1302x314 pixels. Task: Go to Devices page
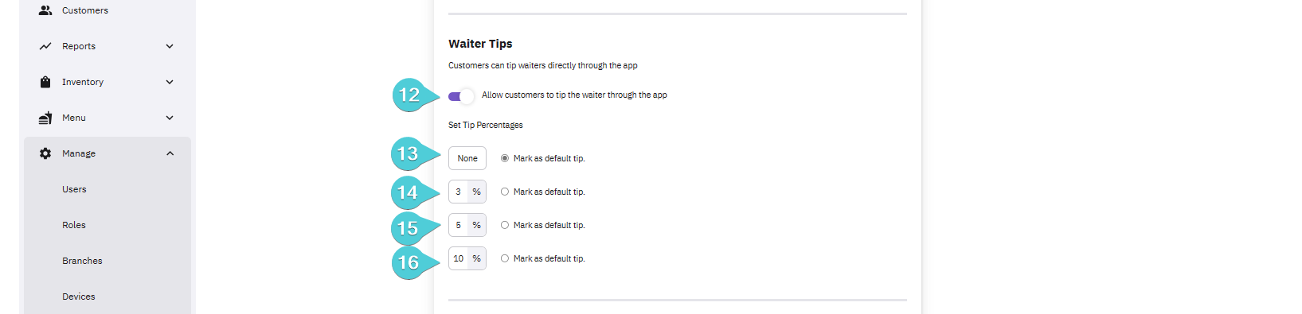click(79, 297)
